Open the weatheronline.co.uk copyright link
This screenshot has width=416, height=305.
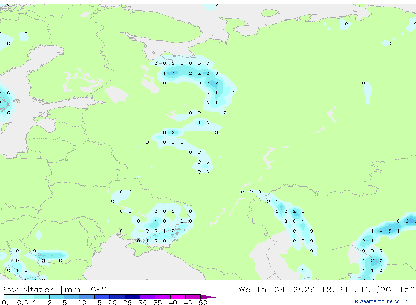pos(381,301)
